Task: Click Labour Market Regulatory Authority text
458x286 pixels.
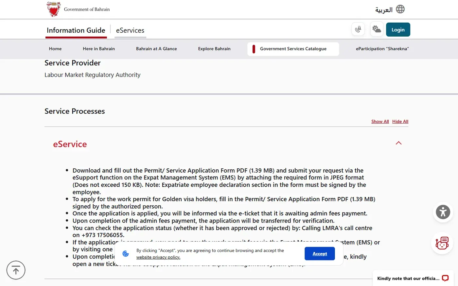Action: point(93,75)
